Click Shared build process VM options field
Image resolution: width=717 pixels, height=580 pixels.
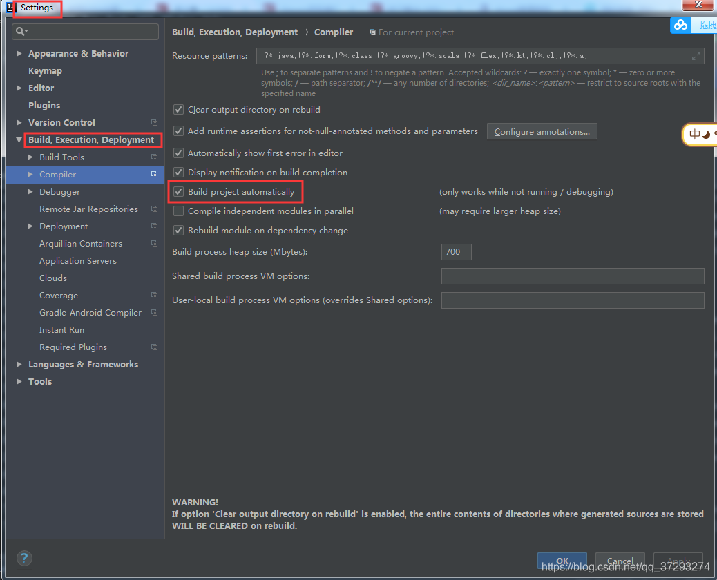click(x=573, y=276)
